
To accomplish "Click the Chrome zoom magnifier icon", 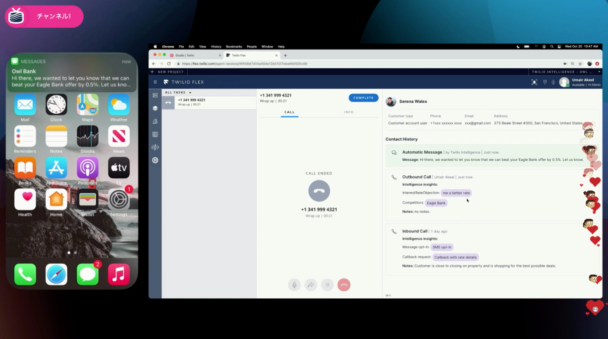I will pos(573,63).
